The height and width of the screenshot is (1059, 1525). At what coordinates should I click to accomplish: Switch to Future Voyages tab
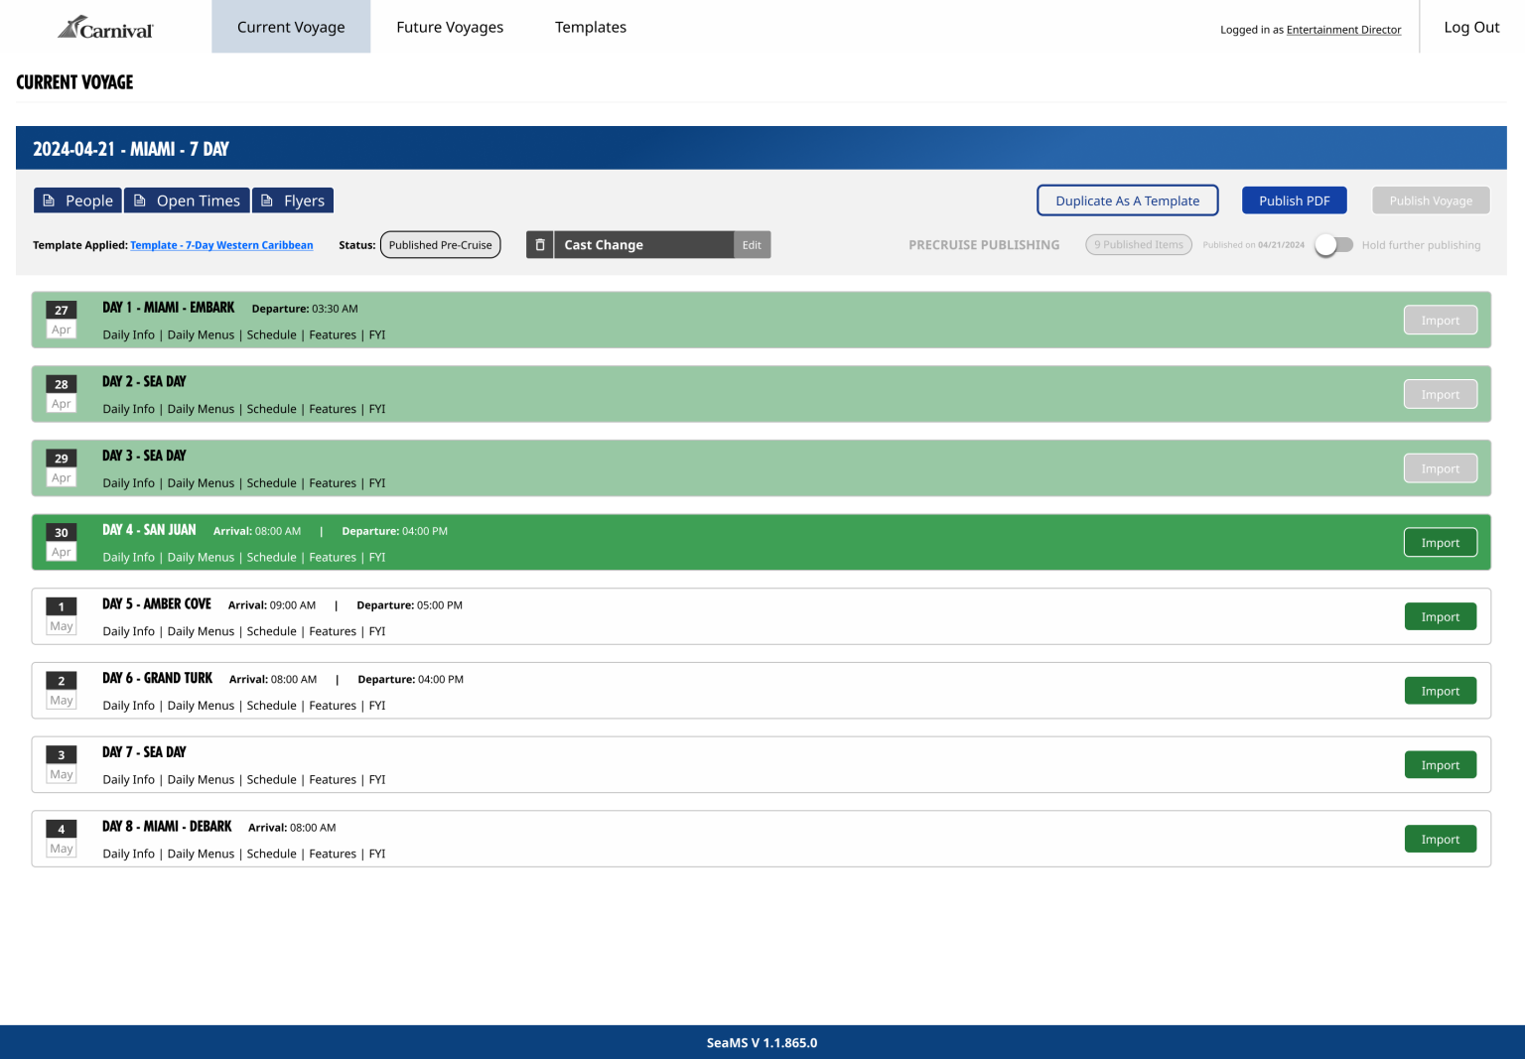(450, 27)
